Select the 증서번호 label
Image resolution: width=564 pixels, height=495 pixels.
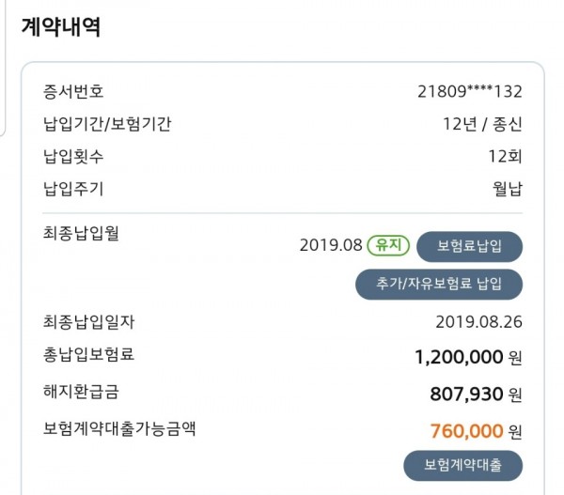73,91
